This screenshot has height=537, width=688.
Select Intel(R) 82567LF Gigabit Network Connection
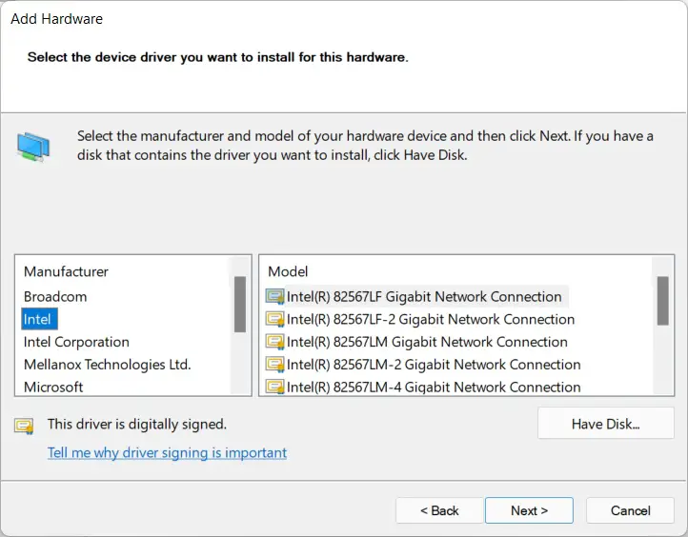click(x=424, y=297)
